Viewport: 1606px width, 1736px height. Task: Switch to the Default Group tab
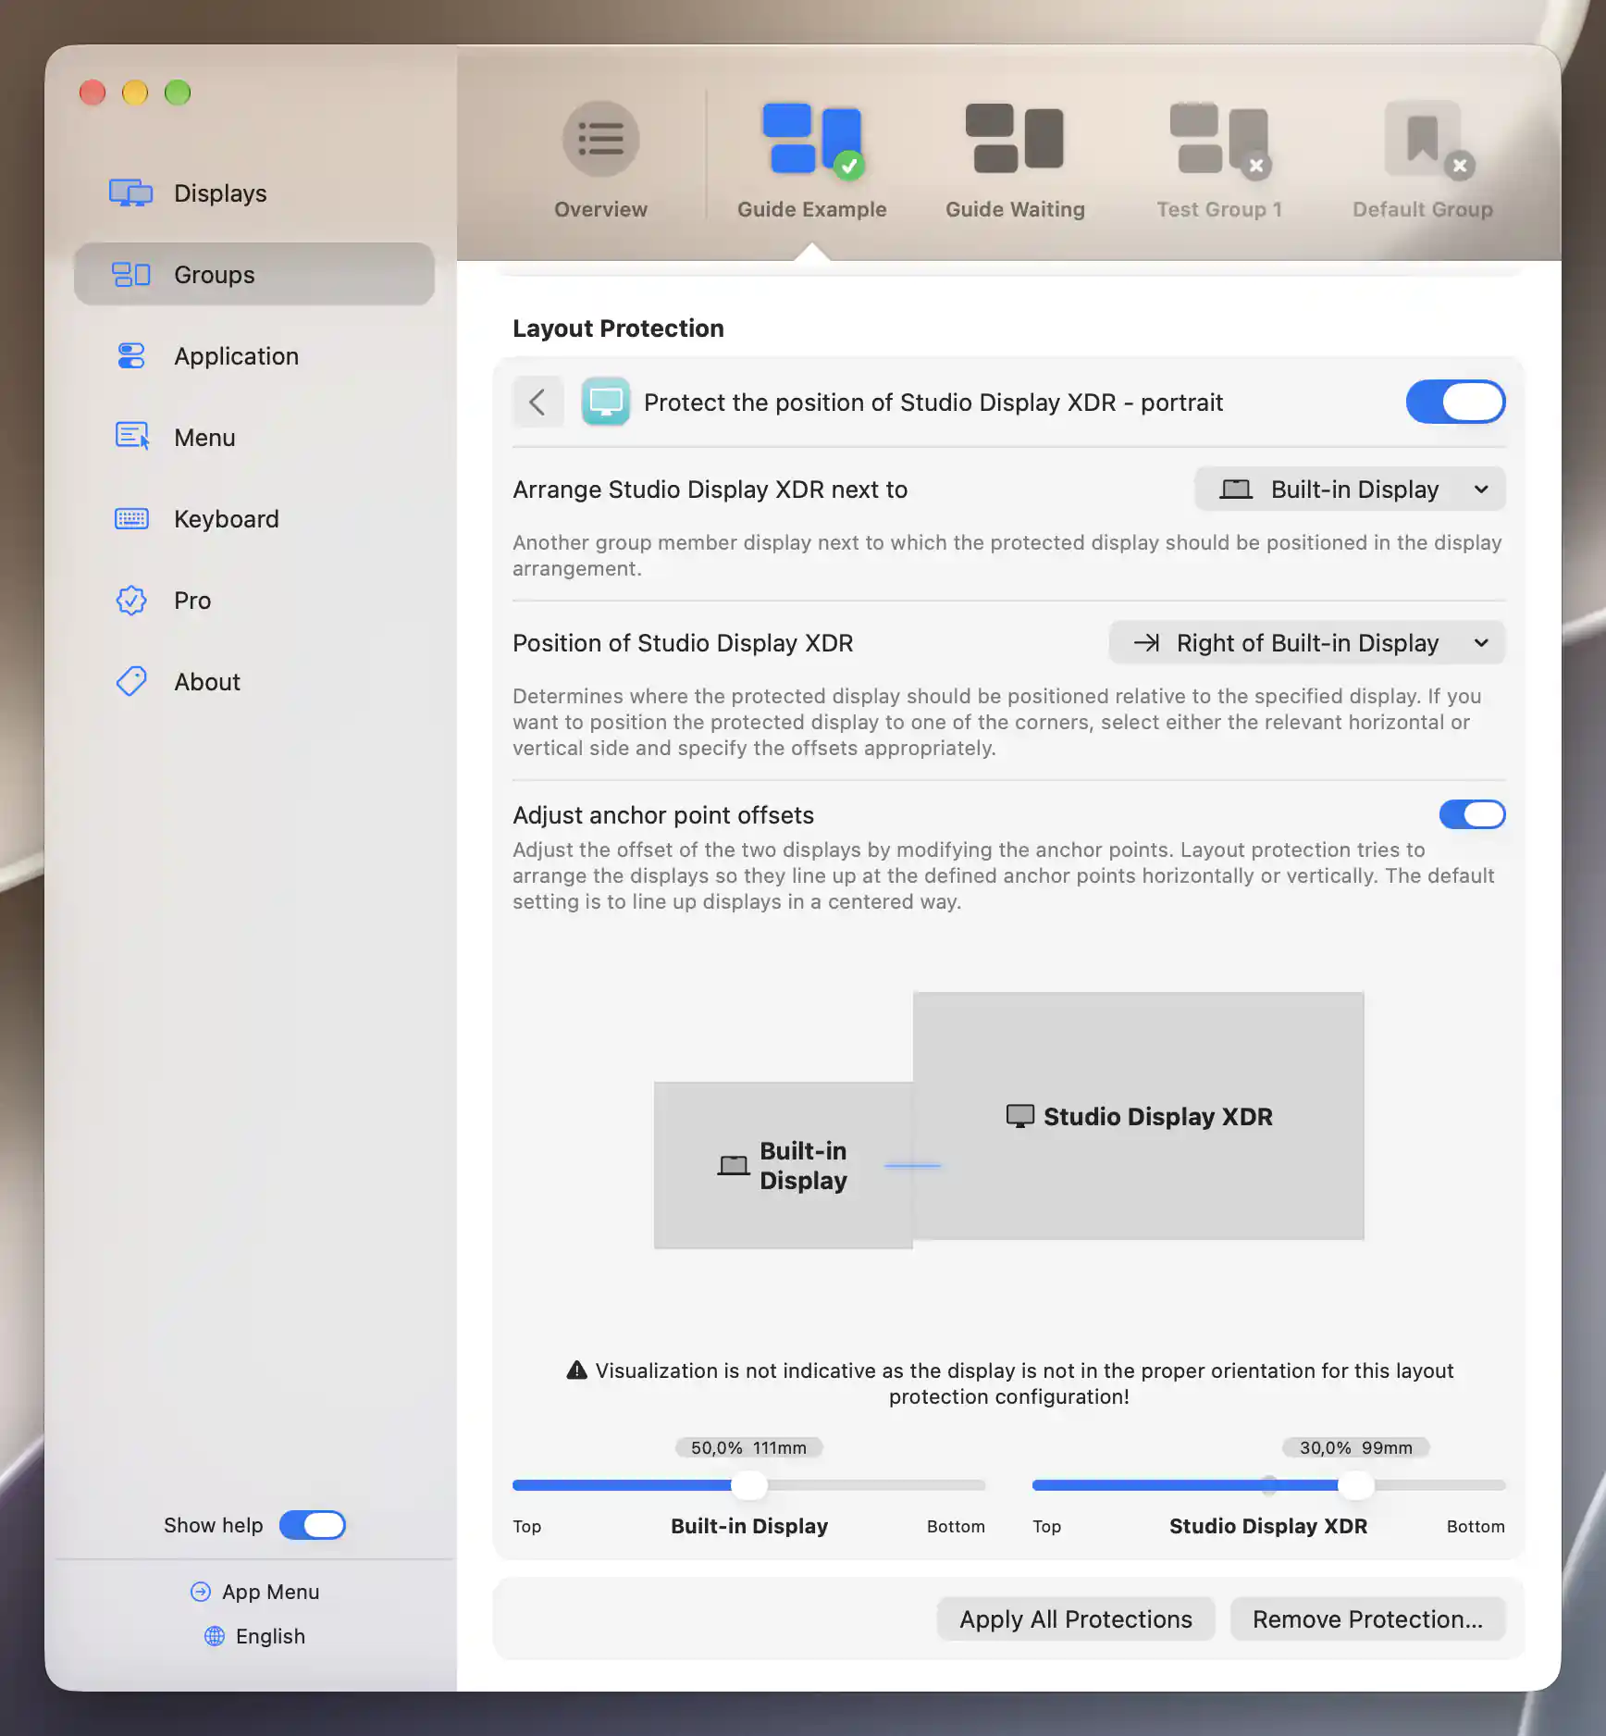1423,161
